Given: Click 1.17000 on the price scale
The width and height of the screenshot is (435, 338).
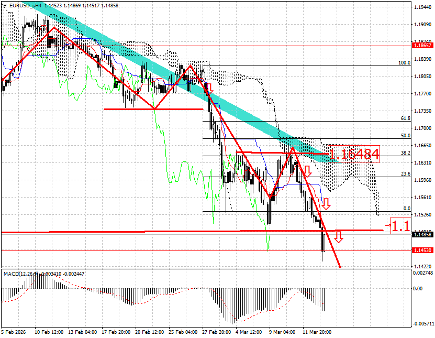Looking at the screenshot, I should click(x=422, y=128).
